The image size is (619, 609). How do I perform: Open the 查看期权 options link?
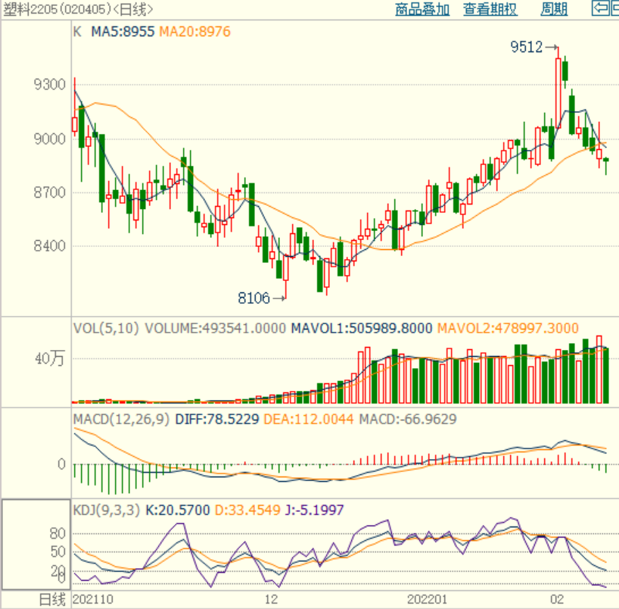pyautogui.click(x=490, y=9)
